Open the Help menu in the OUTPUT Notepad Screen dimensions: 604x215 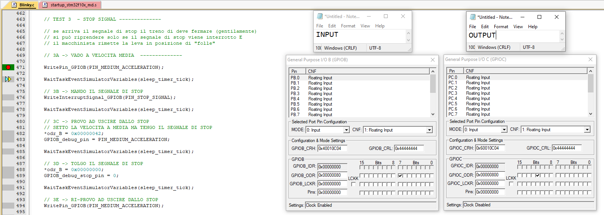click(x=533, y=27)
